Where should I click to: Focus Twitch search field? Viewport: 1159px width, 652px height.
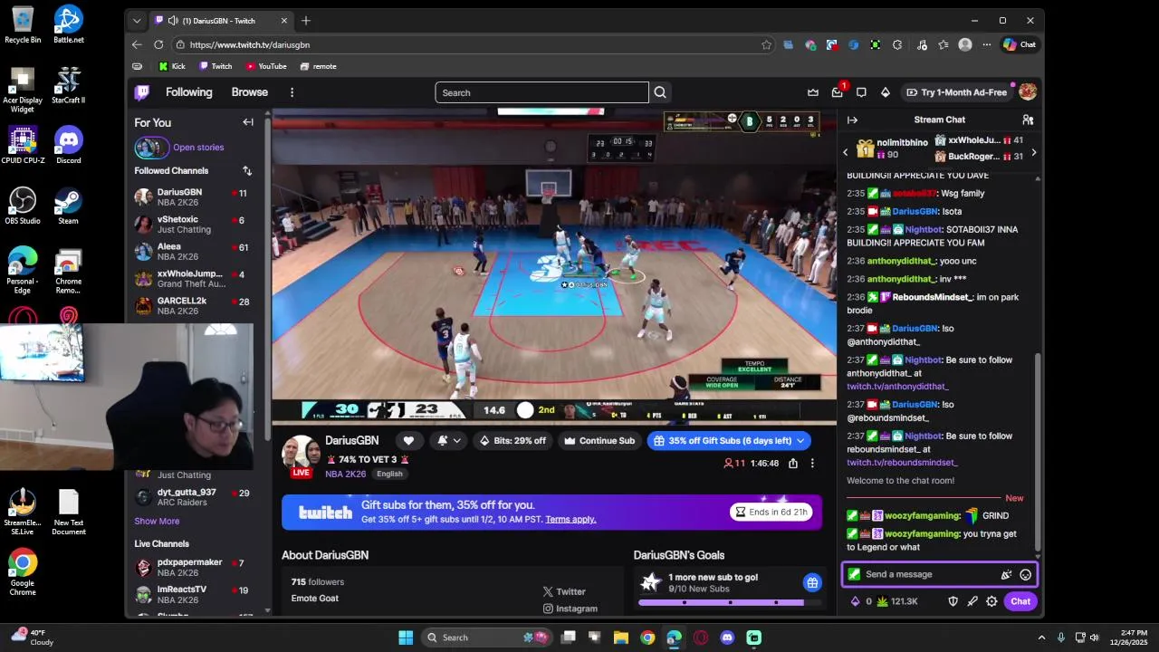[x=541, y=92]
